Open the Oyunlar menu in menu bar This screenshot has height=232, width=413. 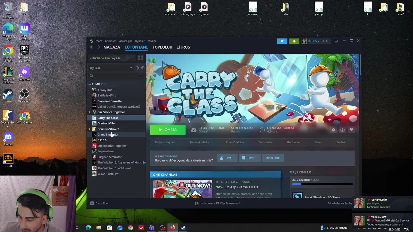(140, 41)
